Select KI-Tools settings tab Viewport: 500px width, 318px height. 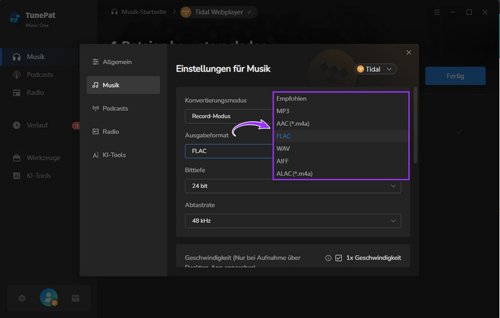pos(123,155)
